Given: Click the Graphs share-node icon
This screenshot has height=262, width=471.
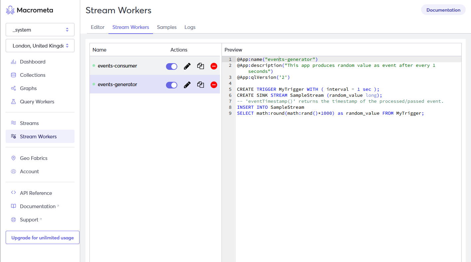Looking at the screenshot, I should pos(13,88).
